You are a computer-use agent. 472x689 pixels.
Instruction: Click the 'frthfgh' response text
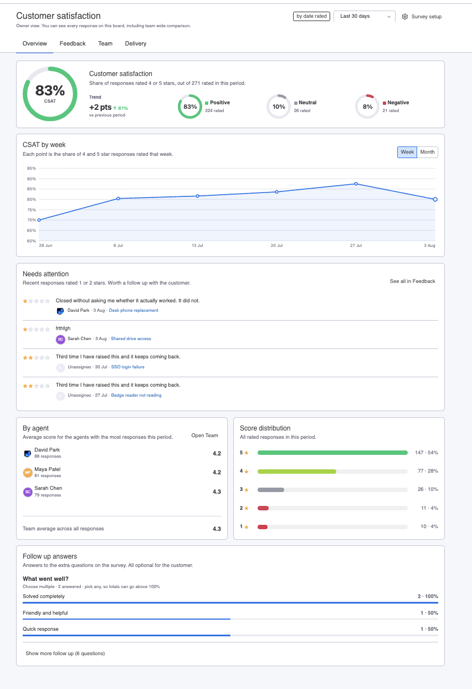63,328
